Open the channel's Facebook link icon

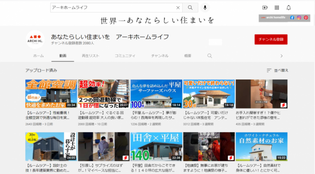click(292, 17)
